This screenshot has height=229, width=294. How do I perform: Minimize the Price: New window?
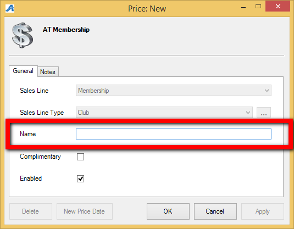(x=243, y=8)
